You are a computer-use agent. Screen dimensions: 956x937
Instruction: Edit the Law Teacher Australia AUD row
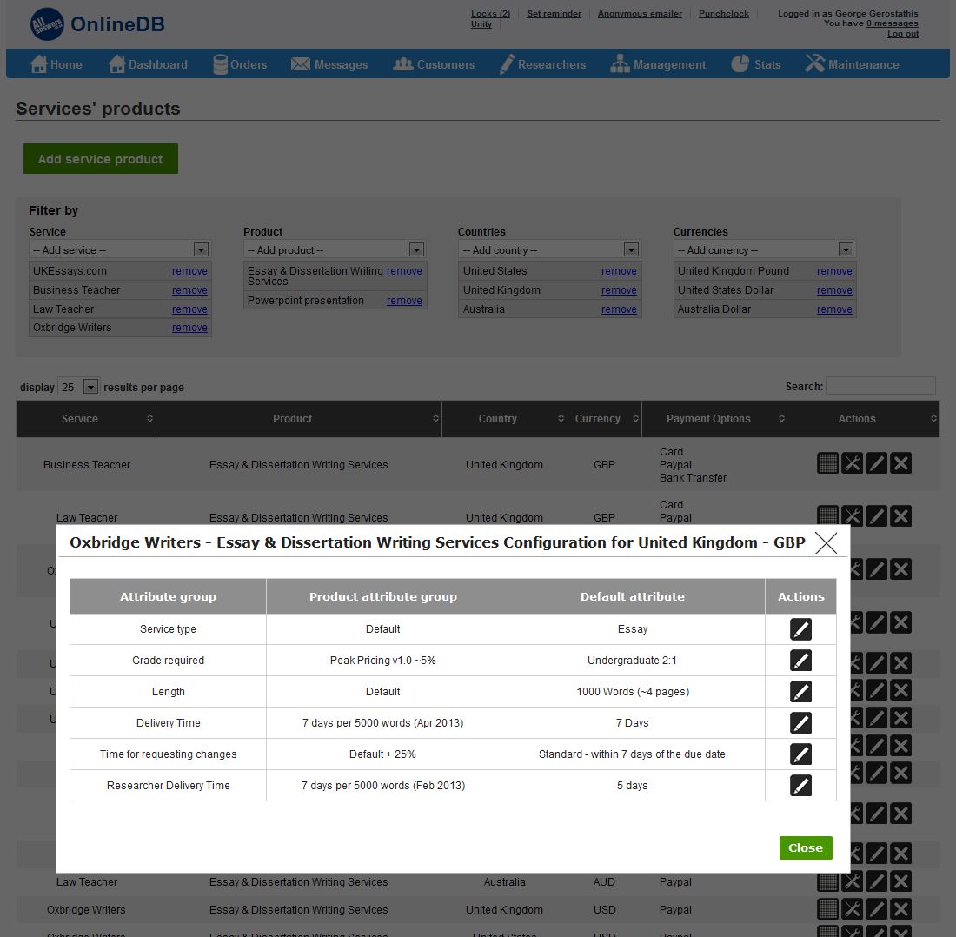(x=876, y=881)
